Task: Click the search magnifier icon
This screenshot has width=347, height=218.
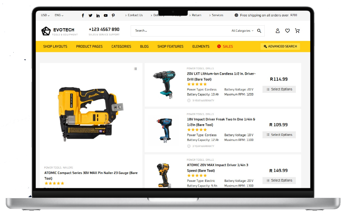Action: [259, 31]
